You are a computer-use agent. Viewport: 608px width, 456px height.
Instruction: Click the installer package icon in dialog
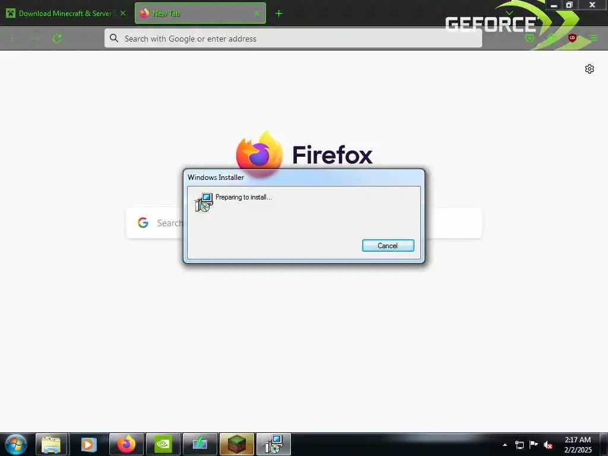tap(204, 202)
